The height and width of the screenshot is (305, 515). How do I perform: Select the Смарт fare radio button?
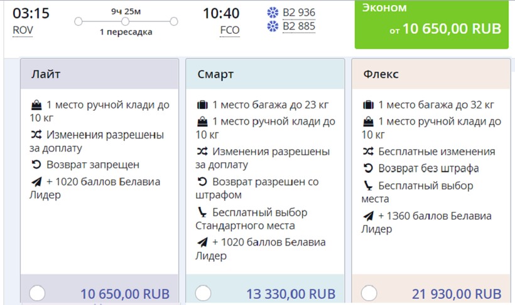[203, 293]
